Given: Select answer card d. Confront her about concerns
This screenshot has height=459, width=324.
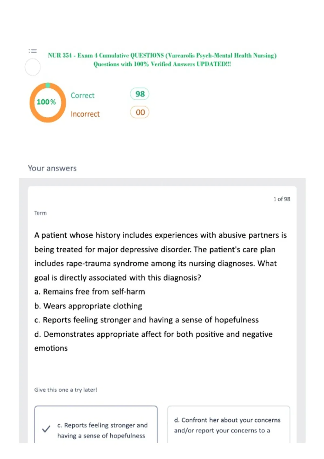Looking at the screenshot, I should 229,424.
